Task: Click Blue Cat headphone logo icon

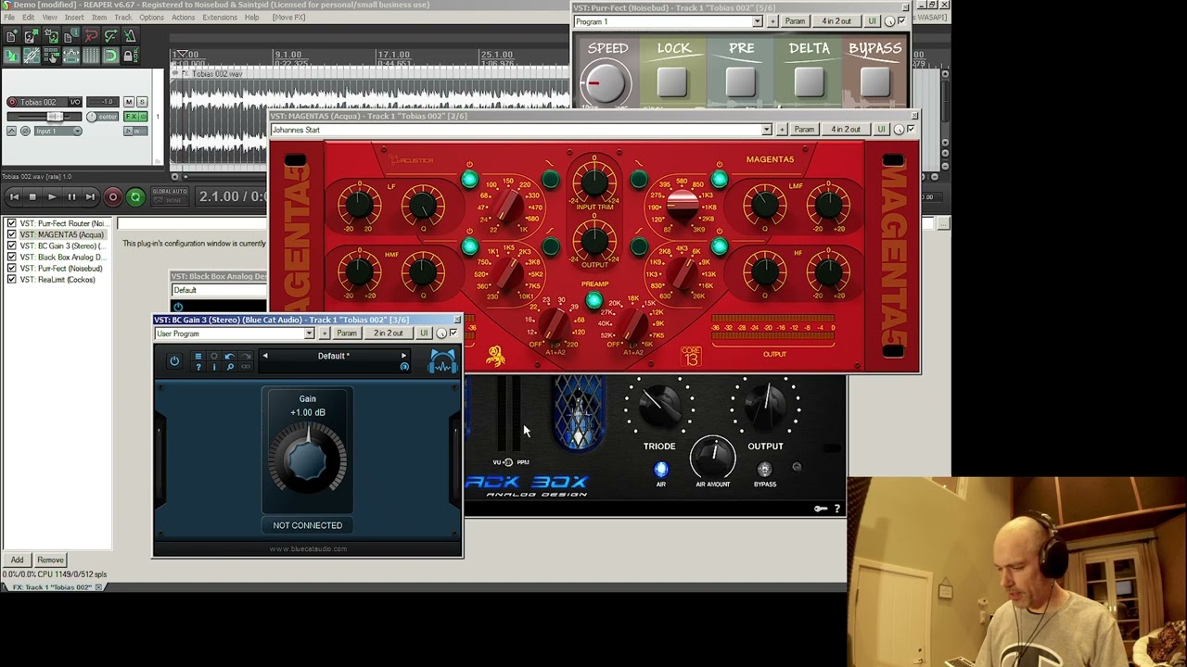Action: (x=442, y=362)
